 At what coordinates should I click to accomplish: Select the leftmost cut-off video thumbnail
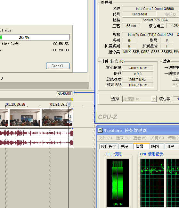4,117
